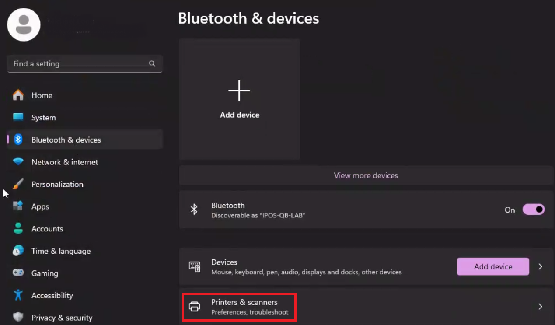
Task: Expand the Devices row chevron
Action: pos(541,266)
